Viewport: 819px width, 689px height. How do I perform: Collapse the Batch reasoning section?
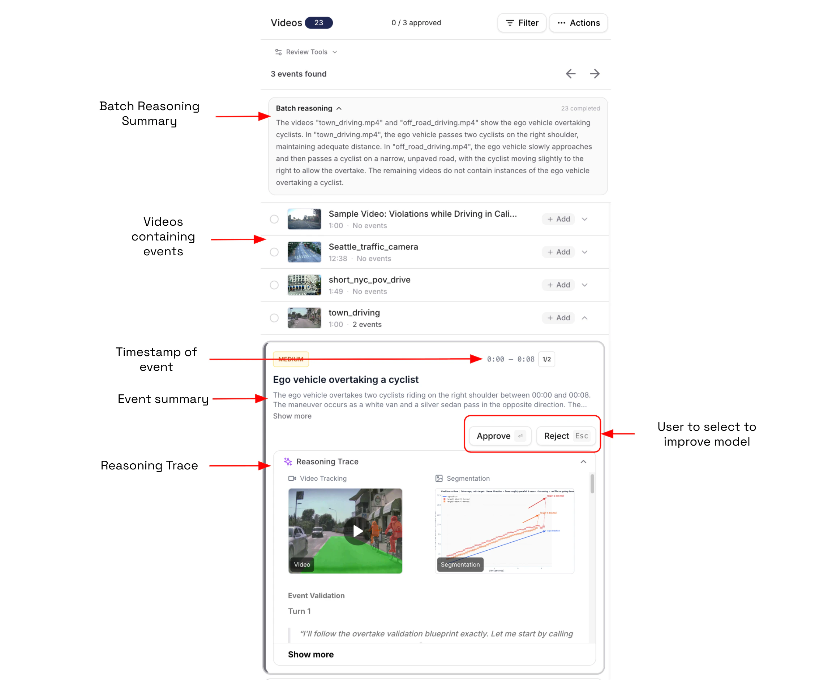pyautogui.click(x=339, y=108)
